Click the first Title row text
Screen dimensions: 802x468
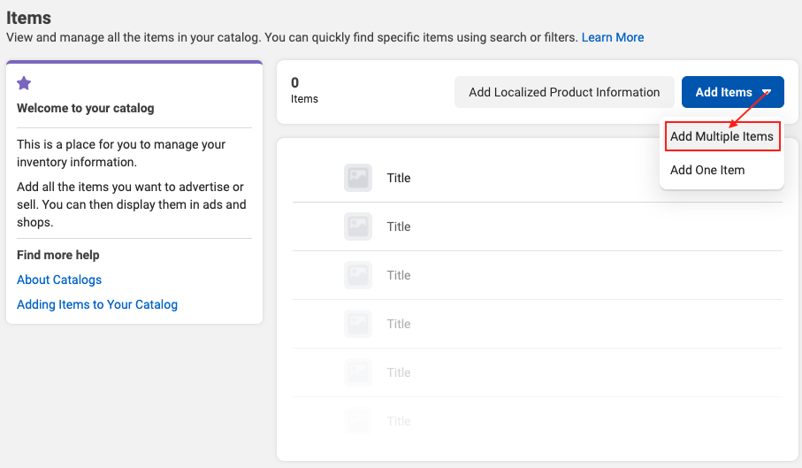[x=399, y=178]
